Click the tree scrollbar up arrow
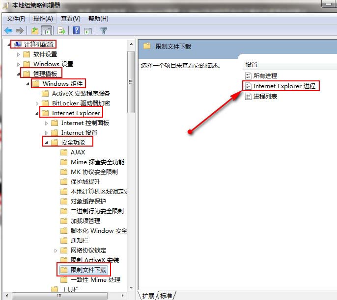 [x=131, y=45]
